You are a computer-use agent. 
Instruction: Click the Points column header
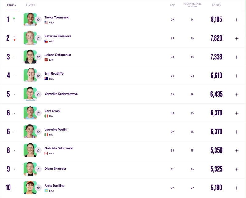(x=216, y=5)
